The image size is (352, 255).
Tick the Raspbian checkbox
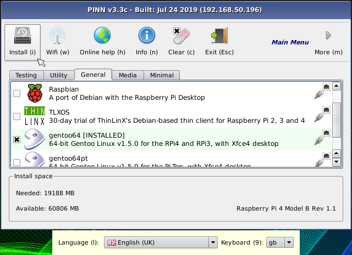[x=17, y=93]
